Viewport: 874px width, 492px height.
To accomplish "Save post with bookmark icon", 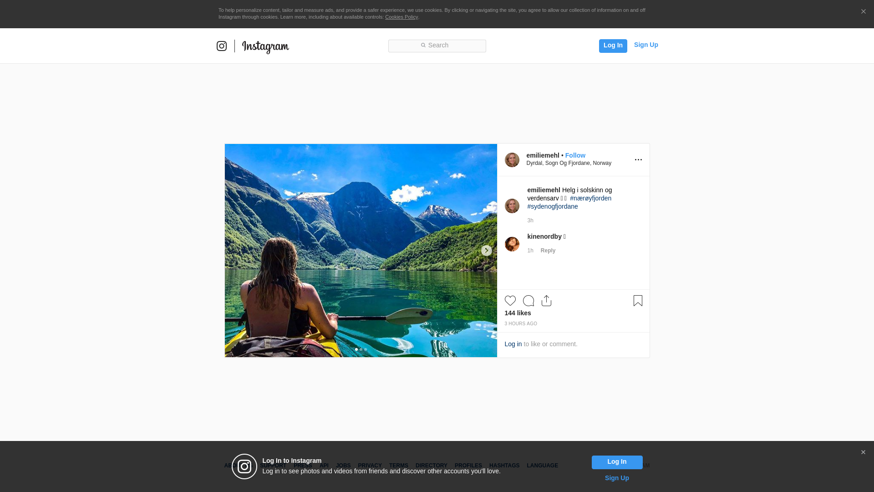I will [x=638, y=301].
